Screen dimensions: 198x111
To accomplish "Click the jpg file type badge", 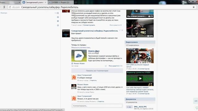I will [129, 107].
